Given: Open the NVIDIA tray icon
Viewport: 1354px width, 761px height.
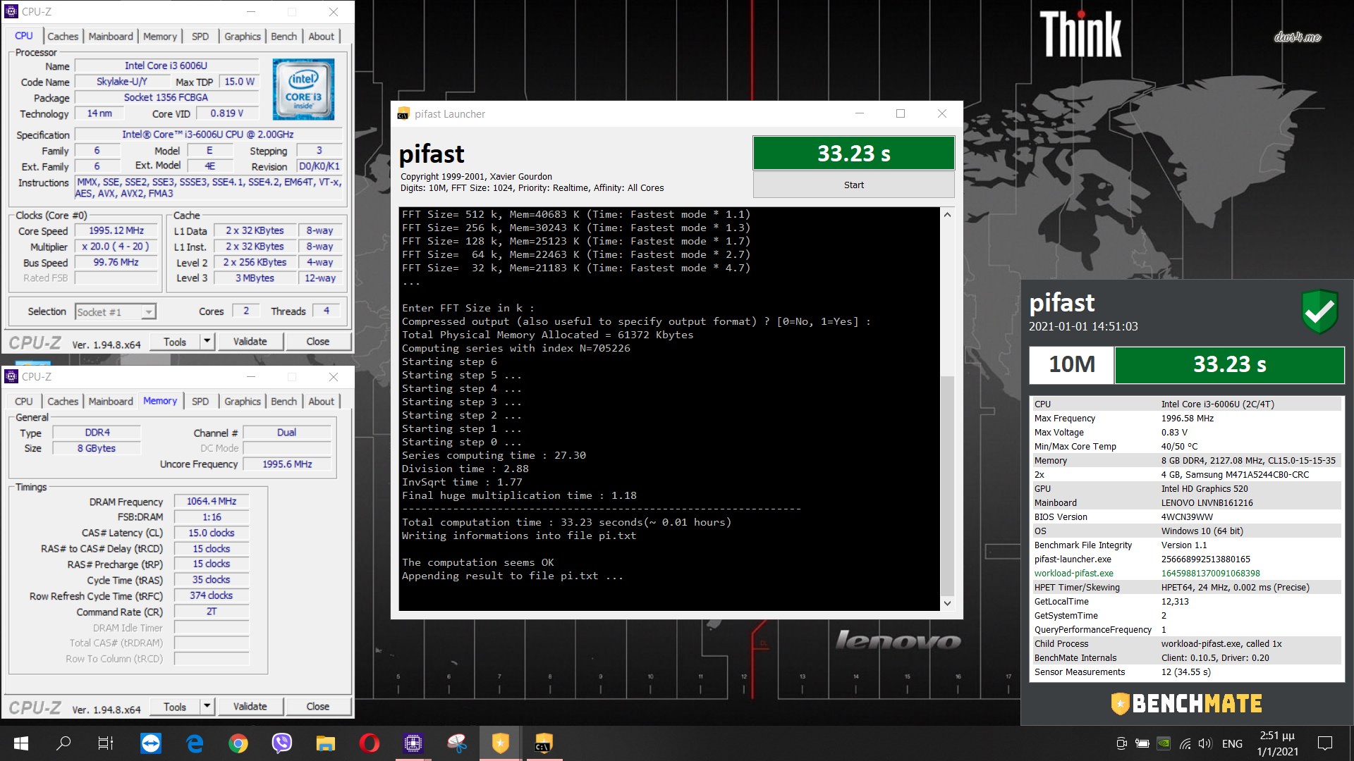Looking at the screenshot, I should tap(1164, 743).
